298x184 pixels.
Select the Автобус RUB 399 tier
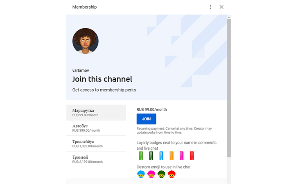click(x=96, y=128)
